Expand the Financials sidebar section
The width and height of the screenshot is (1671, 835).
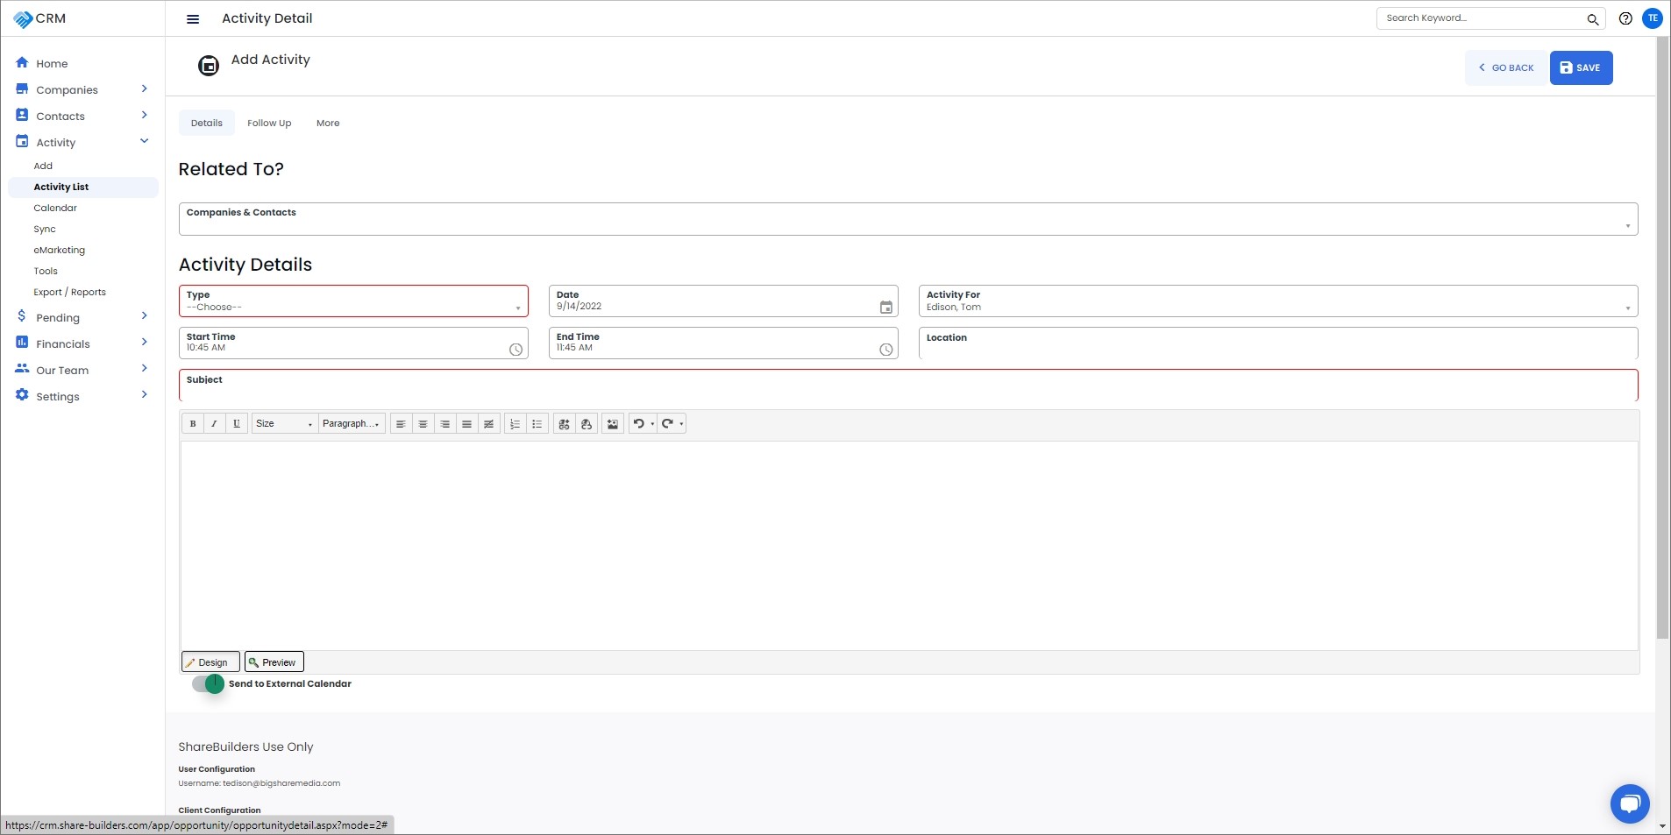point(144,343)
